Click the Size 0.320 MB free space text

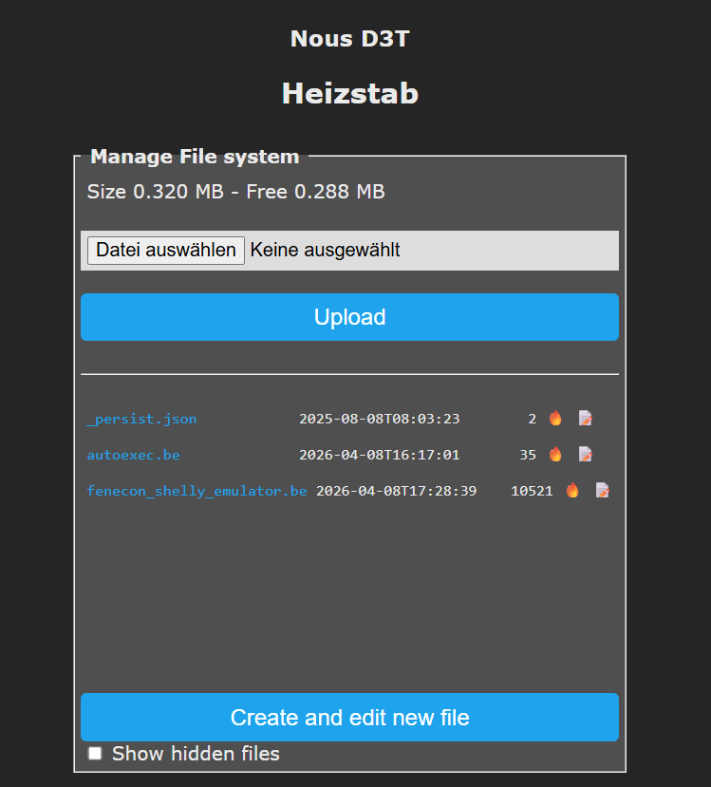(x=235, y=192)
